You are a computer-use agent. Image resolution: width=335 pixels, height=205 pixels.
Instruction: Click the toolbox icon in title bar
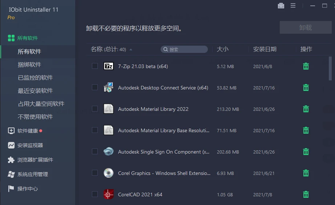click(x=281, y=6)
